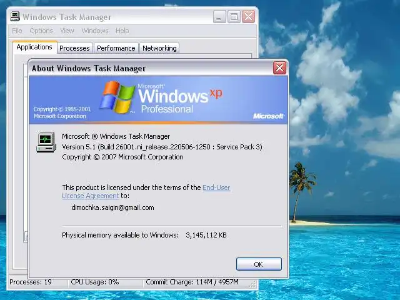
Task: Switch to the Networking tab
Action: click(x=159, y=48)
